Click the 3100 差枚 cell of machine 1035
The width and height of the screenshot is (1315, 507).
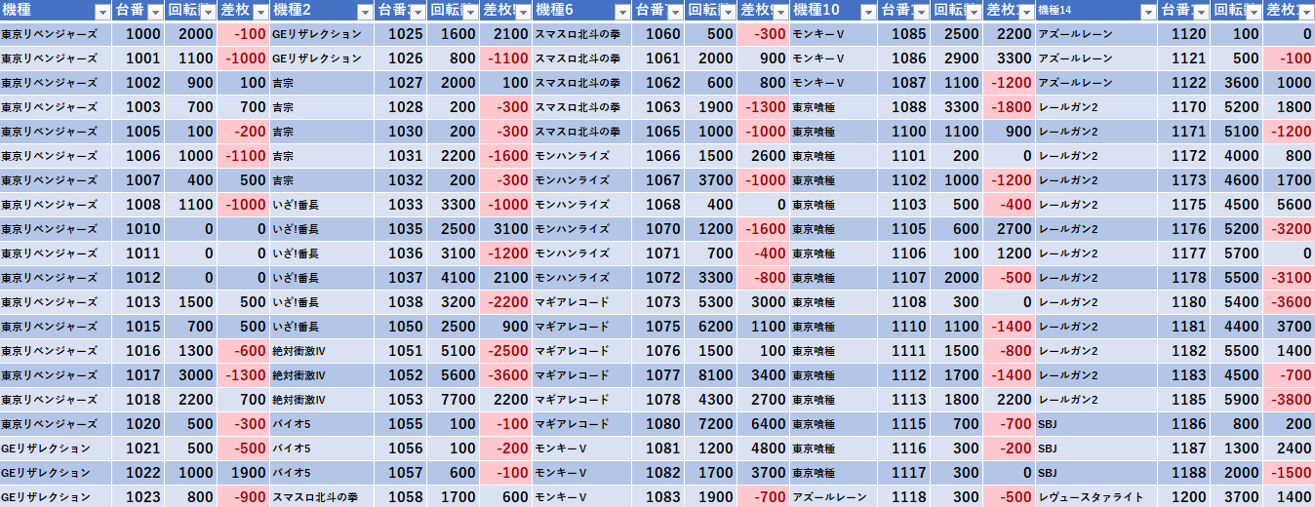coord(505,229)
